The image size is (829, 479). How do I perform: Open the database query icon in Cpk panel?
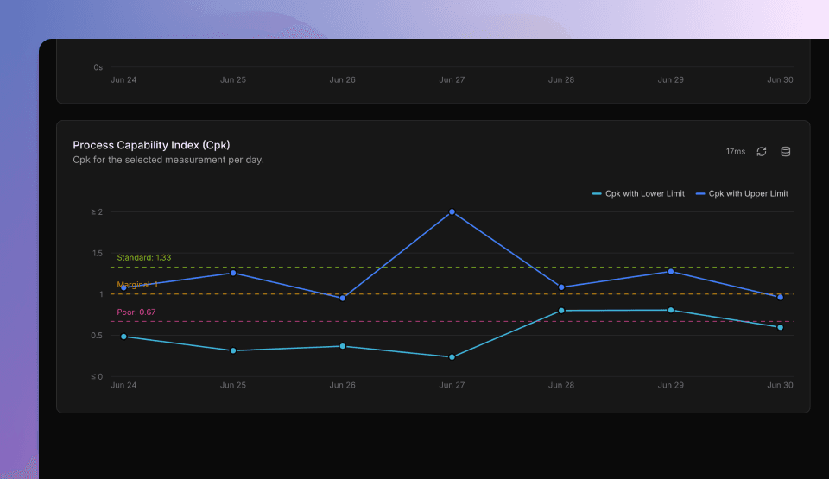(786, 152)
